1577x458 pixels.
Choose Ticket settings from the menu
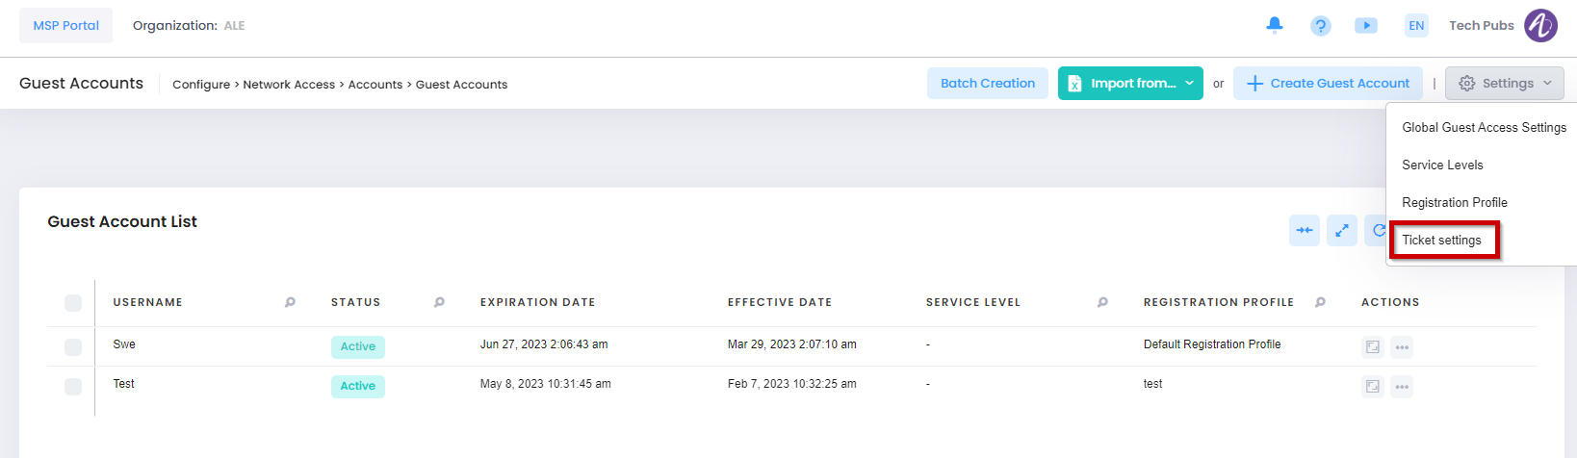(1441, 241)
